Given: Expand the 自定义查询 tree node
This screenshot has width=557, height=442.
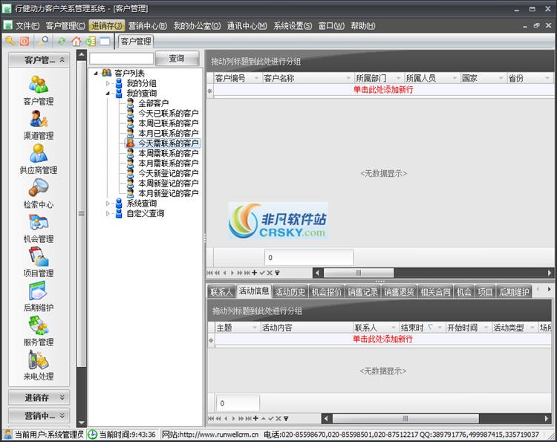Looking at the screenshot, I should tap(108, 213).
